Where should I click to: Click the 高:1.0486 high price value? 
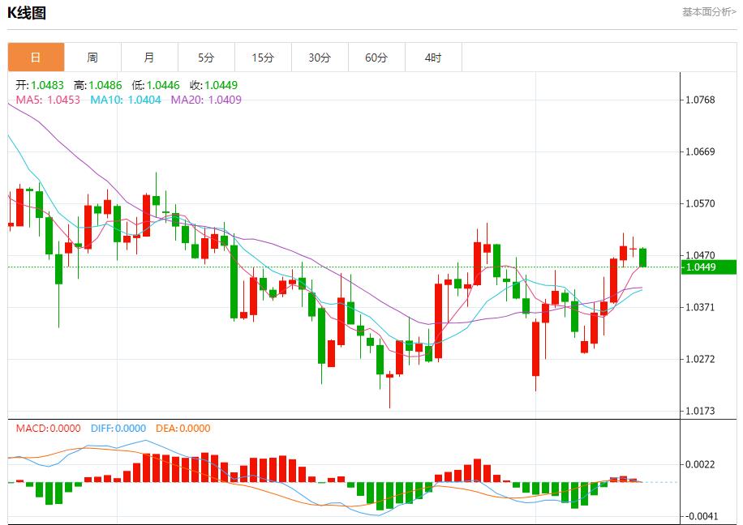click(x=97, y=85)
